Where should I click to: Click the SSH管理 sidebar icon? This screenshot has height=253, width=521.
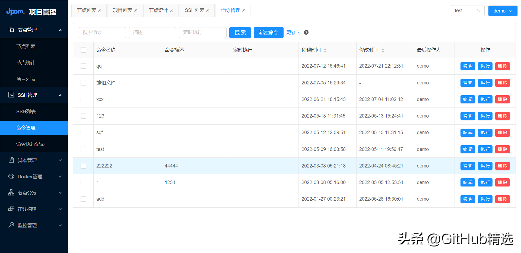pyautogui.click(x=11, y=95)
